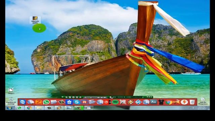This screenshot has height=121, width=215.
Task: Switch to Chrome in the taskbar
Action: [x=29, y=108]
